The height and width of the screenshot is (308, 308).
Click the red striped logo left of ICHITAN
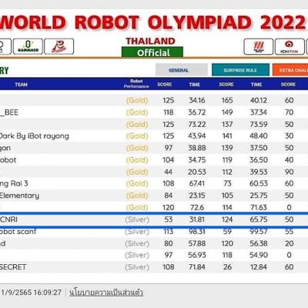[259, 47]
